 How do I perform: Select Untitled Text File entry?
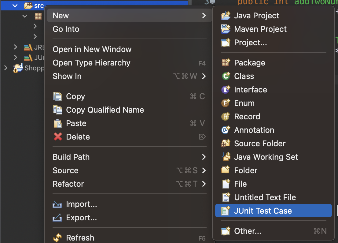(273, 197)
